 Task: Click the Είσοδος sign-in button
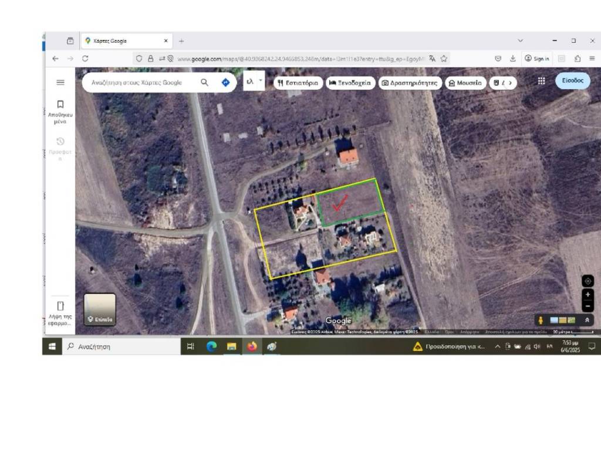572,81
